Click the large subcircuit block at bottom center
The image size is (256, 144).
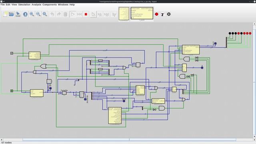click(115, 116)
